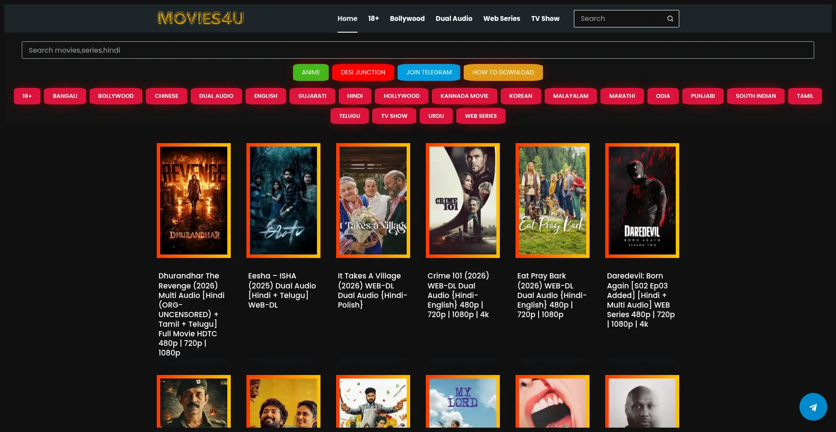Viewport: 836px width, 432px height.
Task: Open the 'Daredevil: Born Again' title link
Action: tap(641, 300)
